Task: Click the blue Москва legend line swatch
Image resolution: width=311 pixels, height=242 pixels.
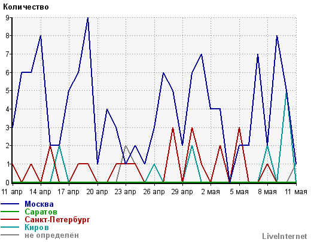Action: [10, 204]
